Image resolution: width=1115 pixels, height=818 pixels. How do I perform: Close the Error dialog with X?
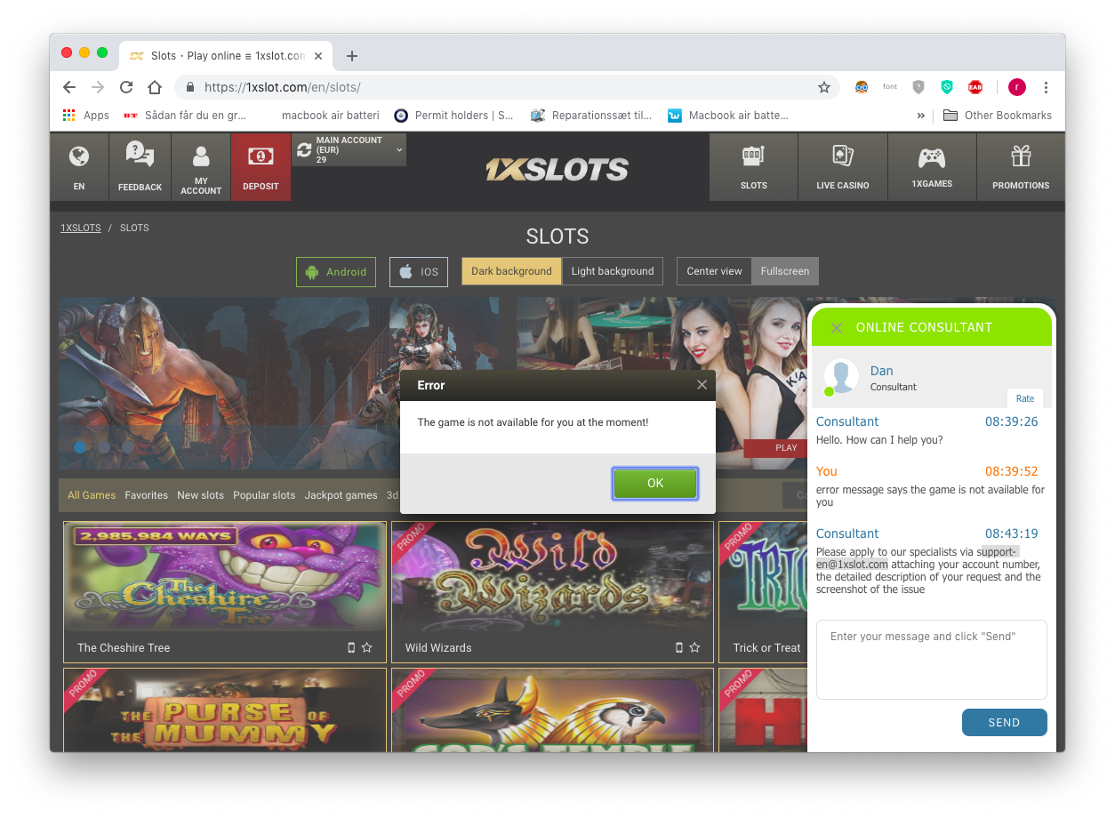click(702, 385)
